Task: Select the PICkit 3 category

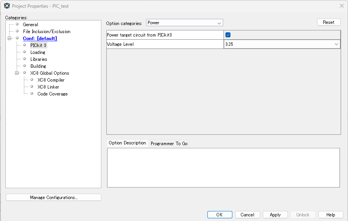Action: 38,45
